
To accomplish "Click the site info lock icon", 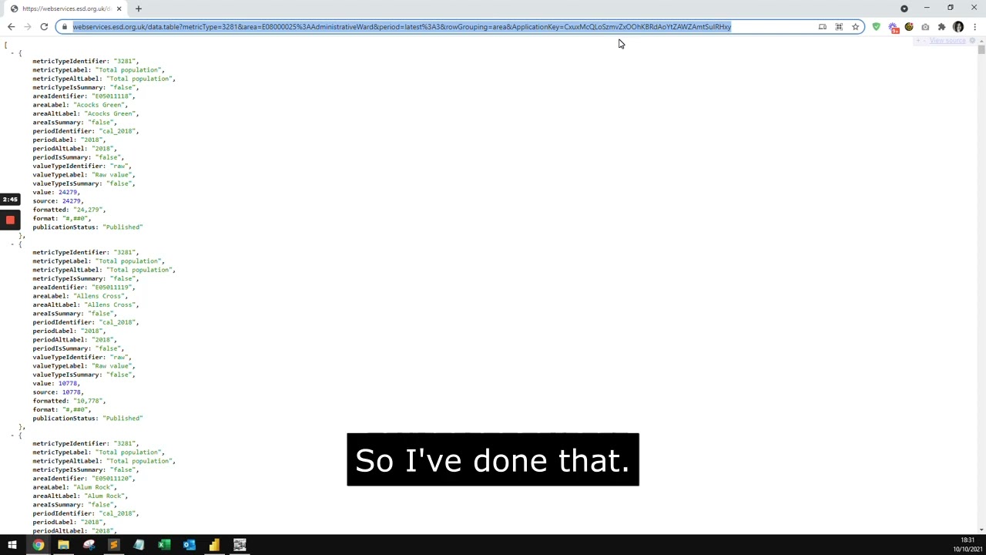I will point(65,27).
